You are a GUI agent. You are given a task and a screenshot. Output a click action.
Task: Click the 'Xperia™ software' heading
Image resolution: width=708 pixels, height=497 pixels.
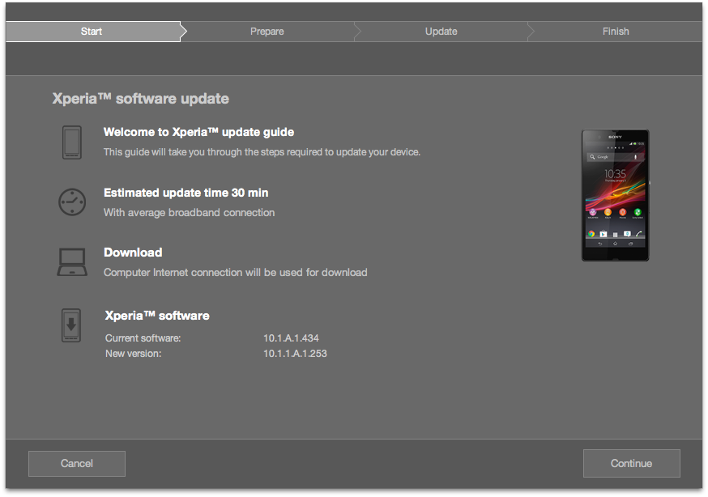pos(157,316)
